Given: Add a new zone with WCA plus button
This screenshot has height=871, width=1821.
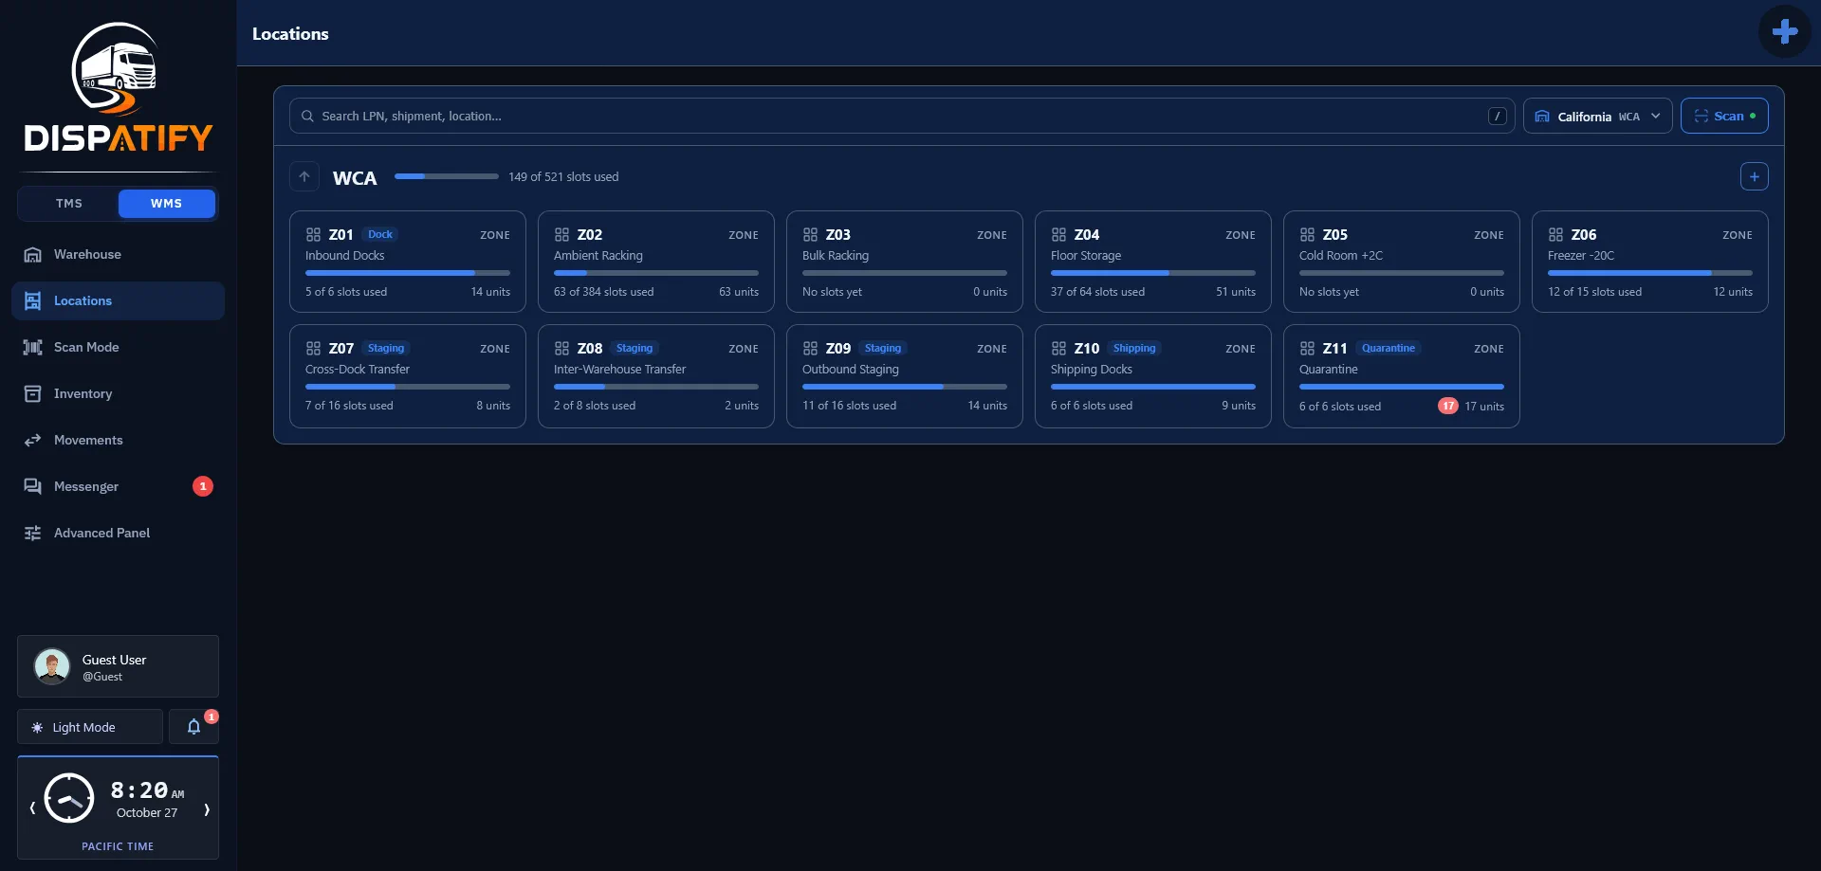Looking at the screenshot, I should pos(1754,176).
